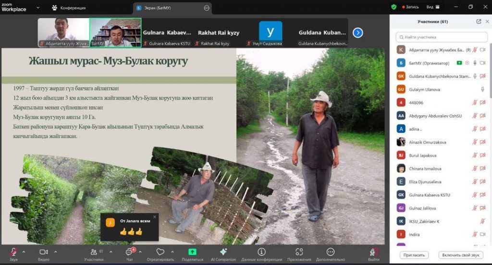The image size is (492, 265).
Task: Start screen sharing with Поделиться
Action: [192, 252]
